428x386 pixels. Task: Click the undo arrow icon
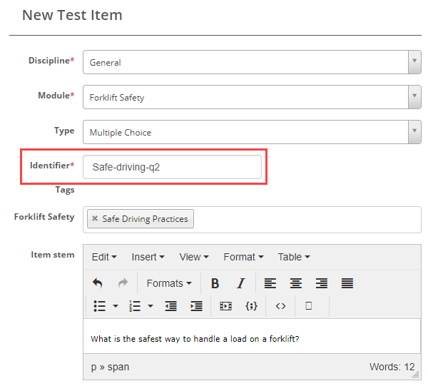(x=98, y=283)
